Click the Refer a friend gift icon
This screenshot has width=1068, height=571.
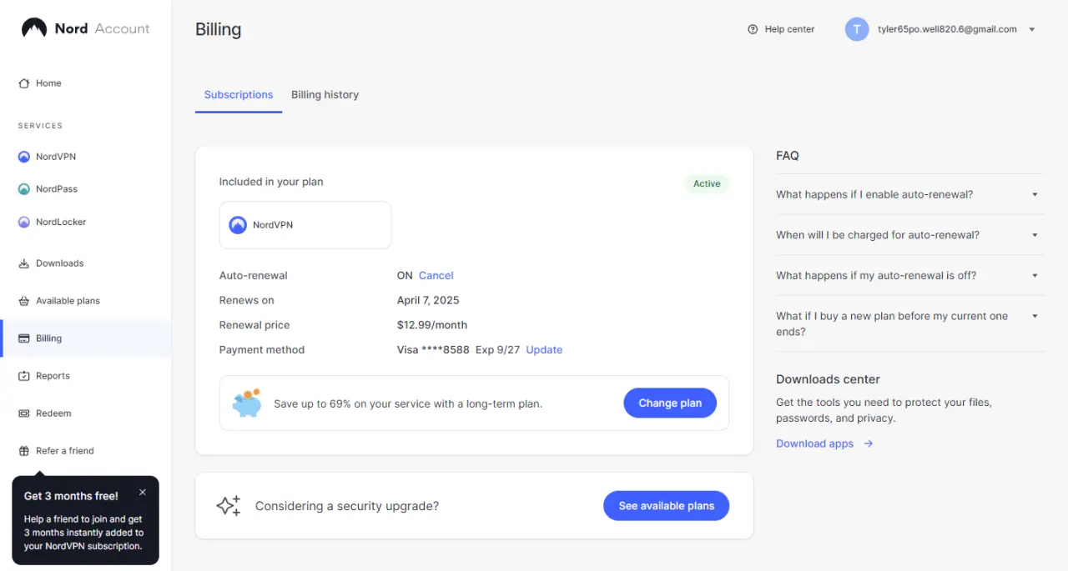(23, 451)
